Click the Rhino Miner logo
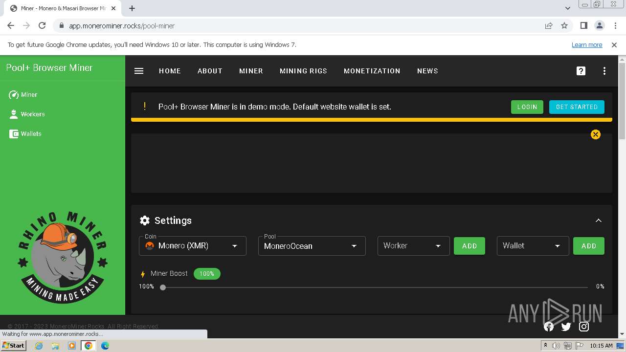This screenshot has width=626, height=352. click(62, 258)
